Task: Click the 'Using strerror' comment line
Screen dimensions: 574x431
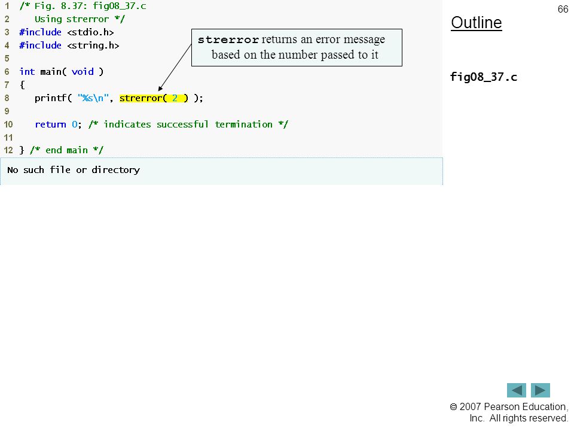Action: (80, 19)
